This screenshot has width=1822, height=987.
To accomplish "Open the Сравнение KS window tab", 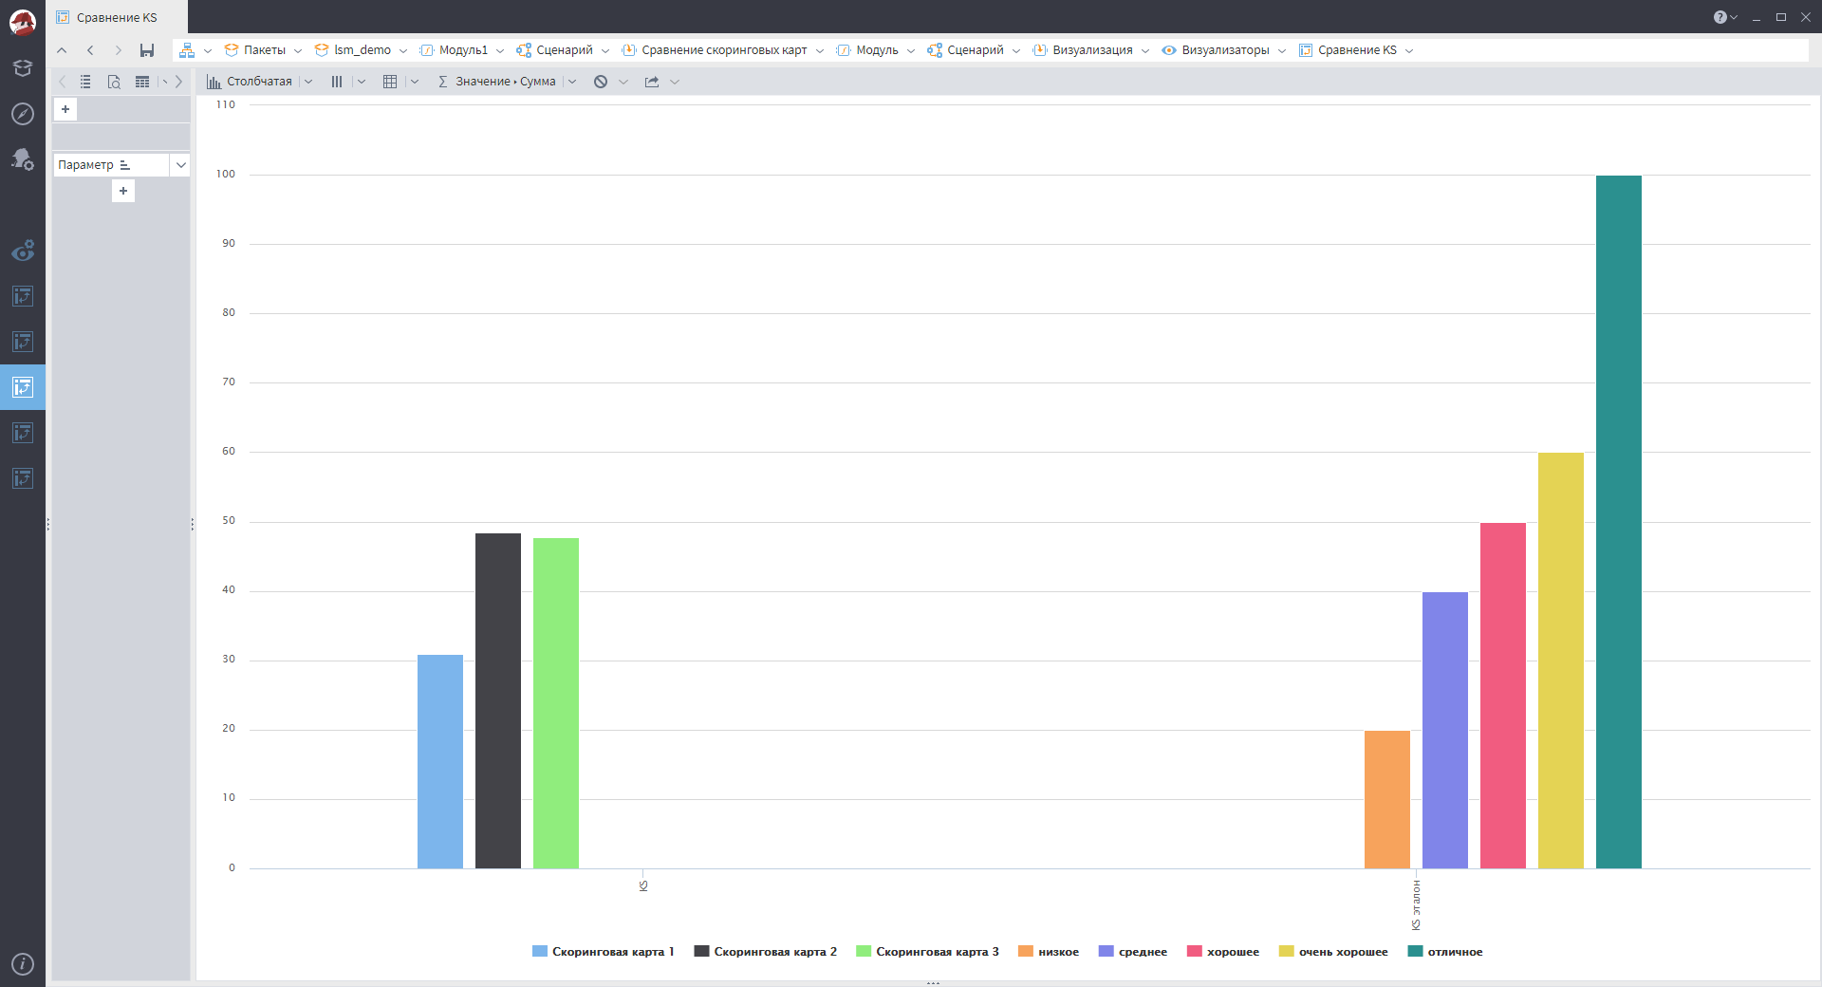I will tap(117, 17).
